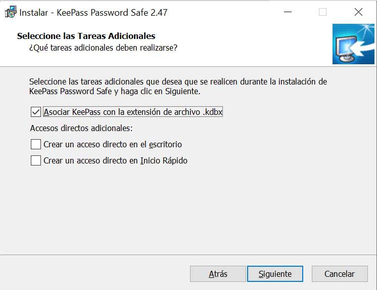
Task: Click the 'Instalar - KeePass Password Safe 2.47' title
Action: point(93,12)
